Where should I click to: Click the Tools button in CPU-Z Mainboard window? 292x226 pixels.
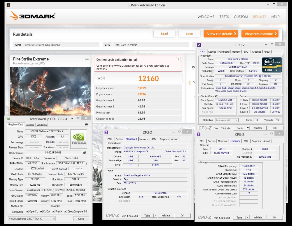pos(147,215)
